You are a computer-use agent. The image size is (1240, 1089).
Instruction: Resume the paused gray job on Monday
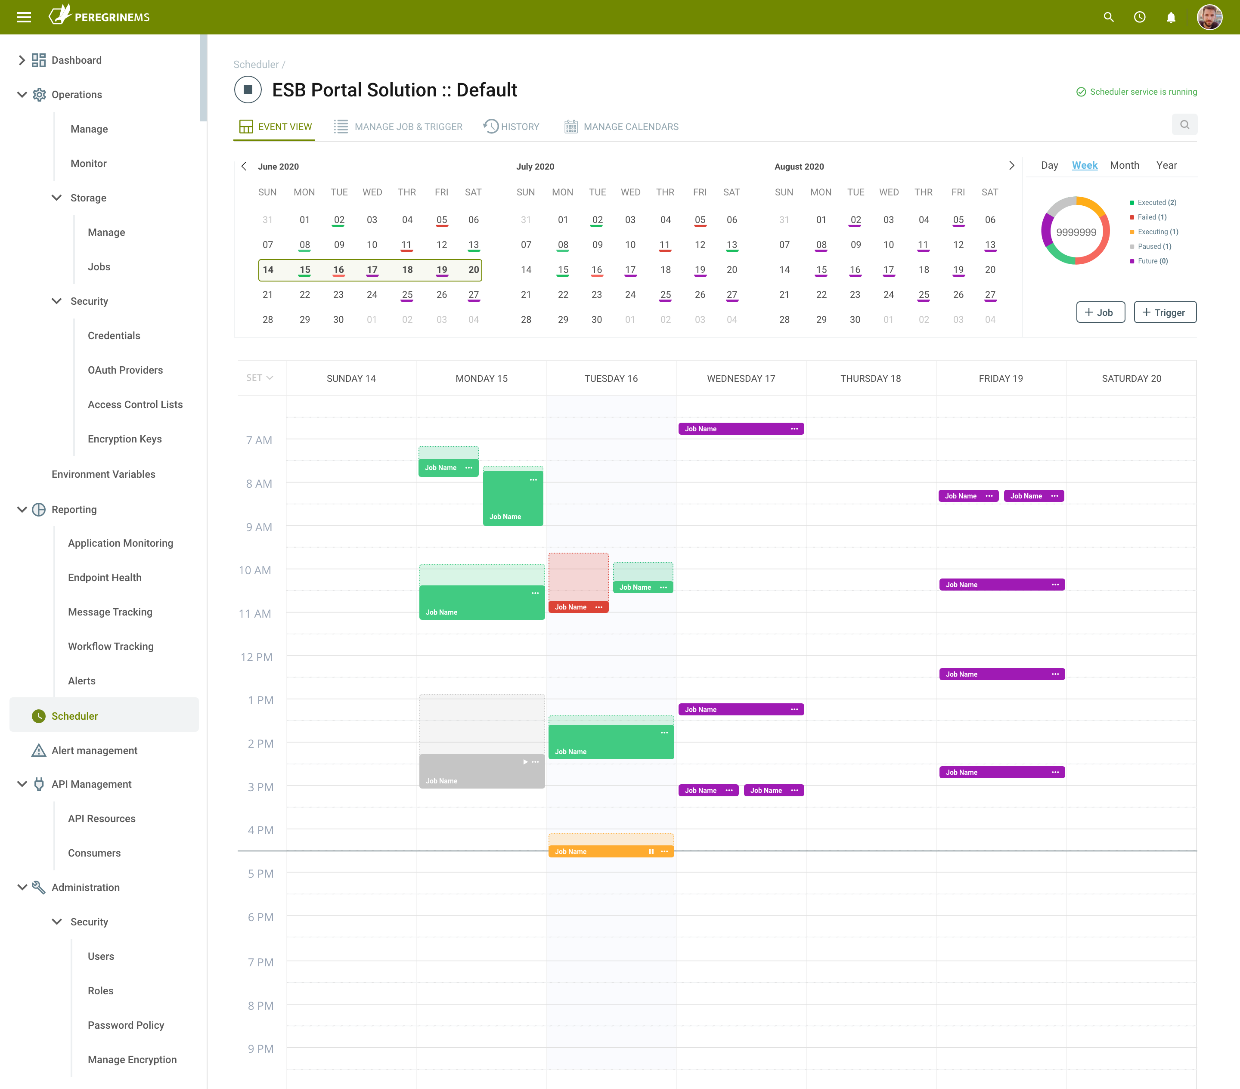point(525,761)
